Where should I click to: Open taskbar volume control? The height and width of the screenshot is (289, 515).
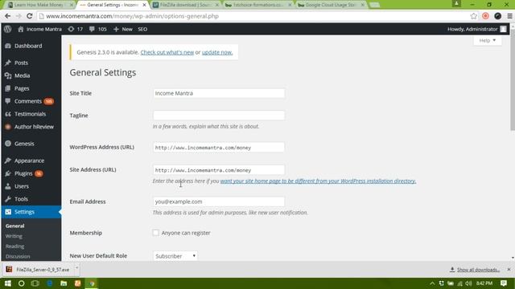(468, 283)
